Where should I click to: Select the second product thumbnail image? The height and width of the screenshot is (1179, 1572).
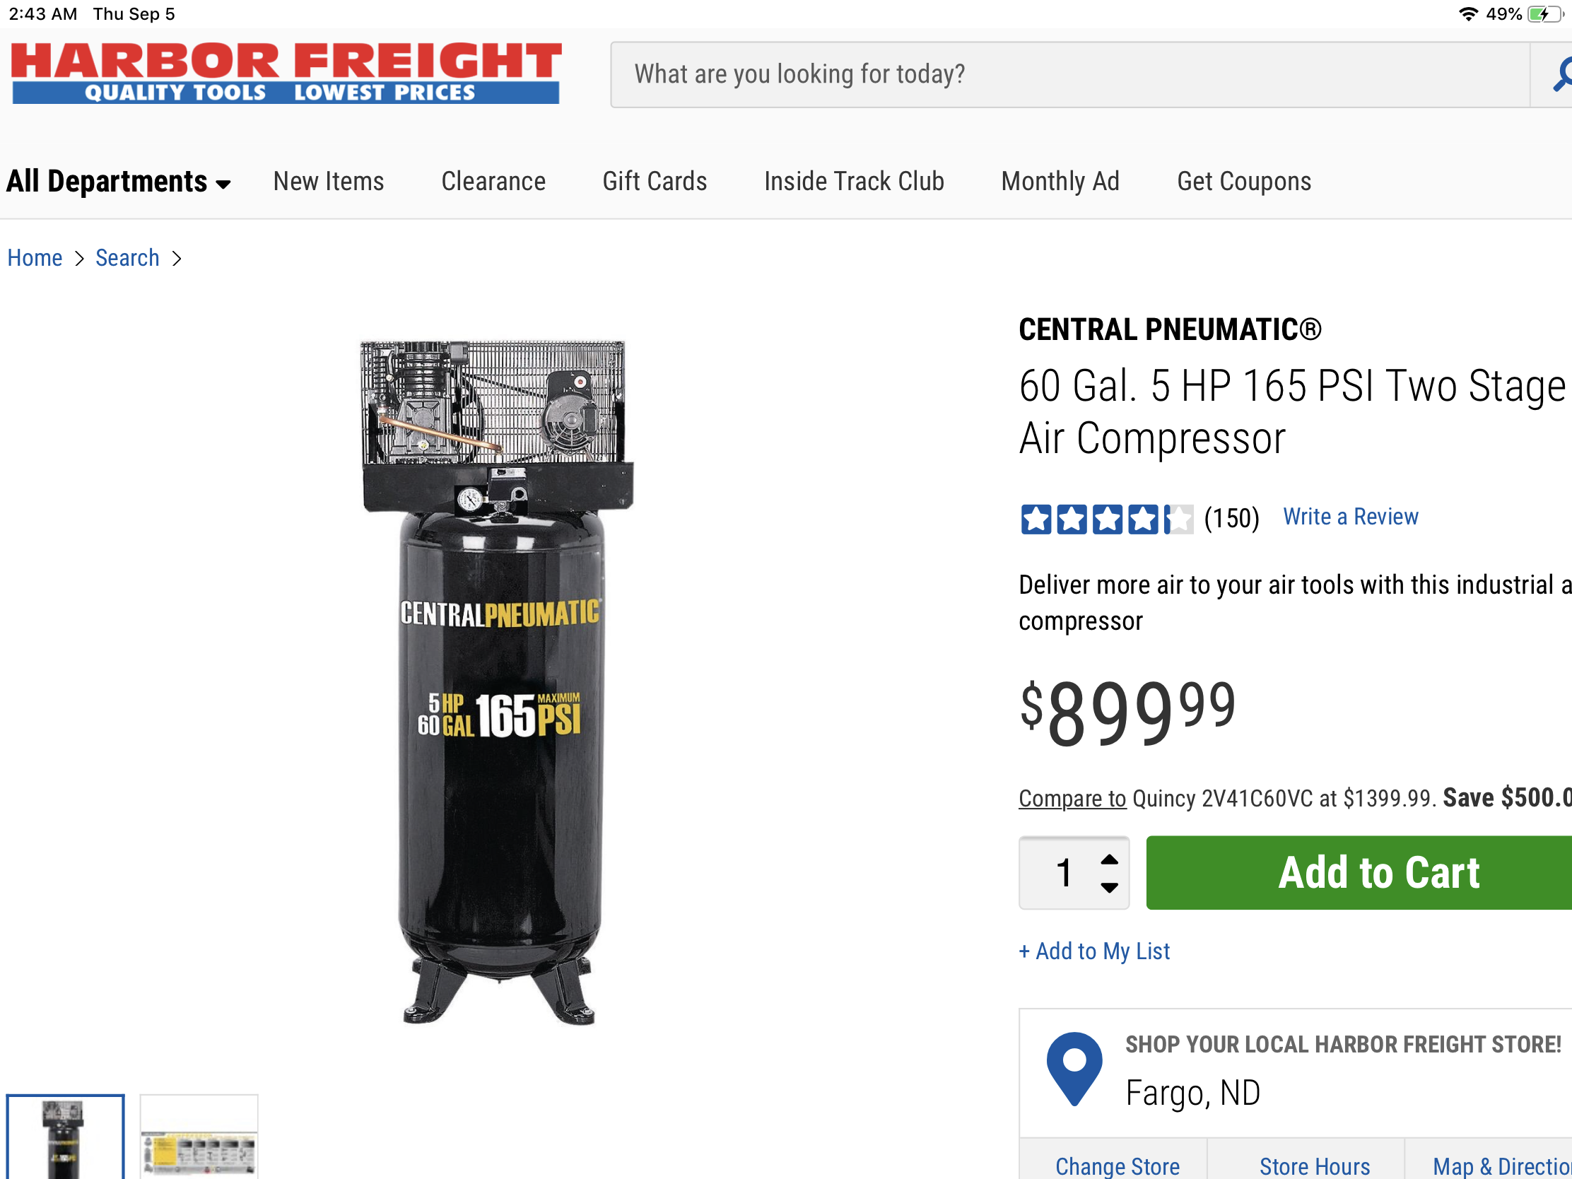click(x=199, y=1137)
